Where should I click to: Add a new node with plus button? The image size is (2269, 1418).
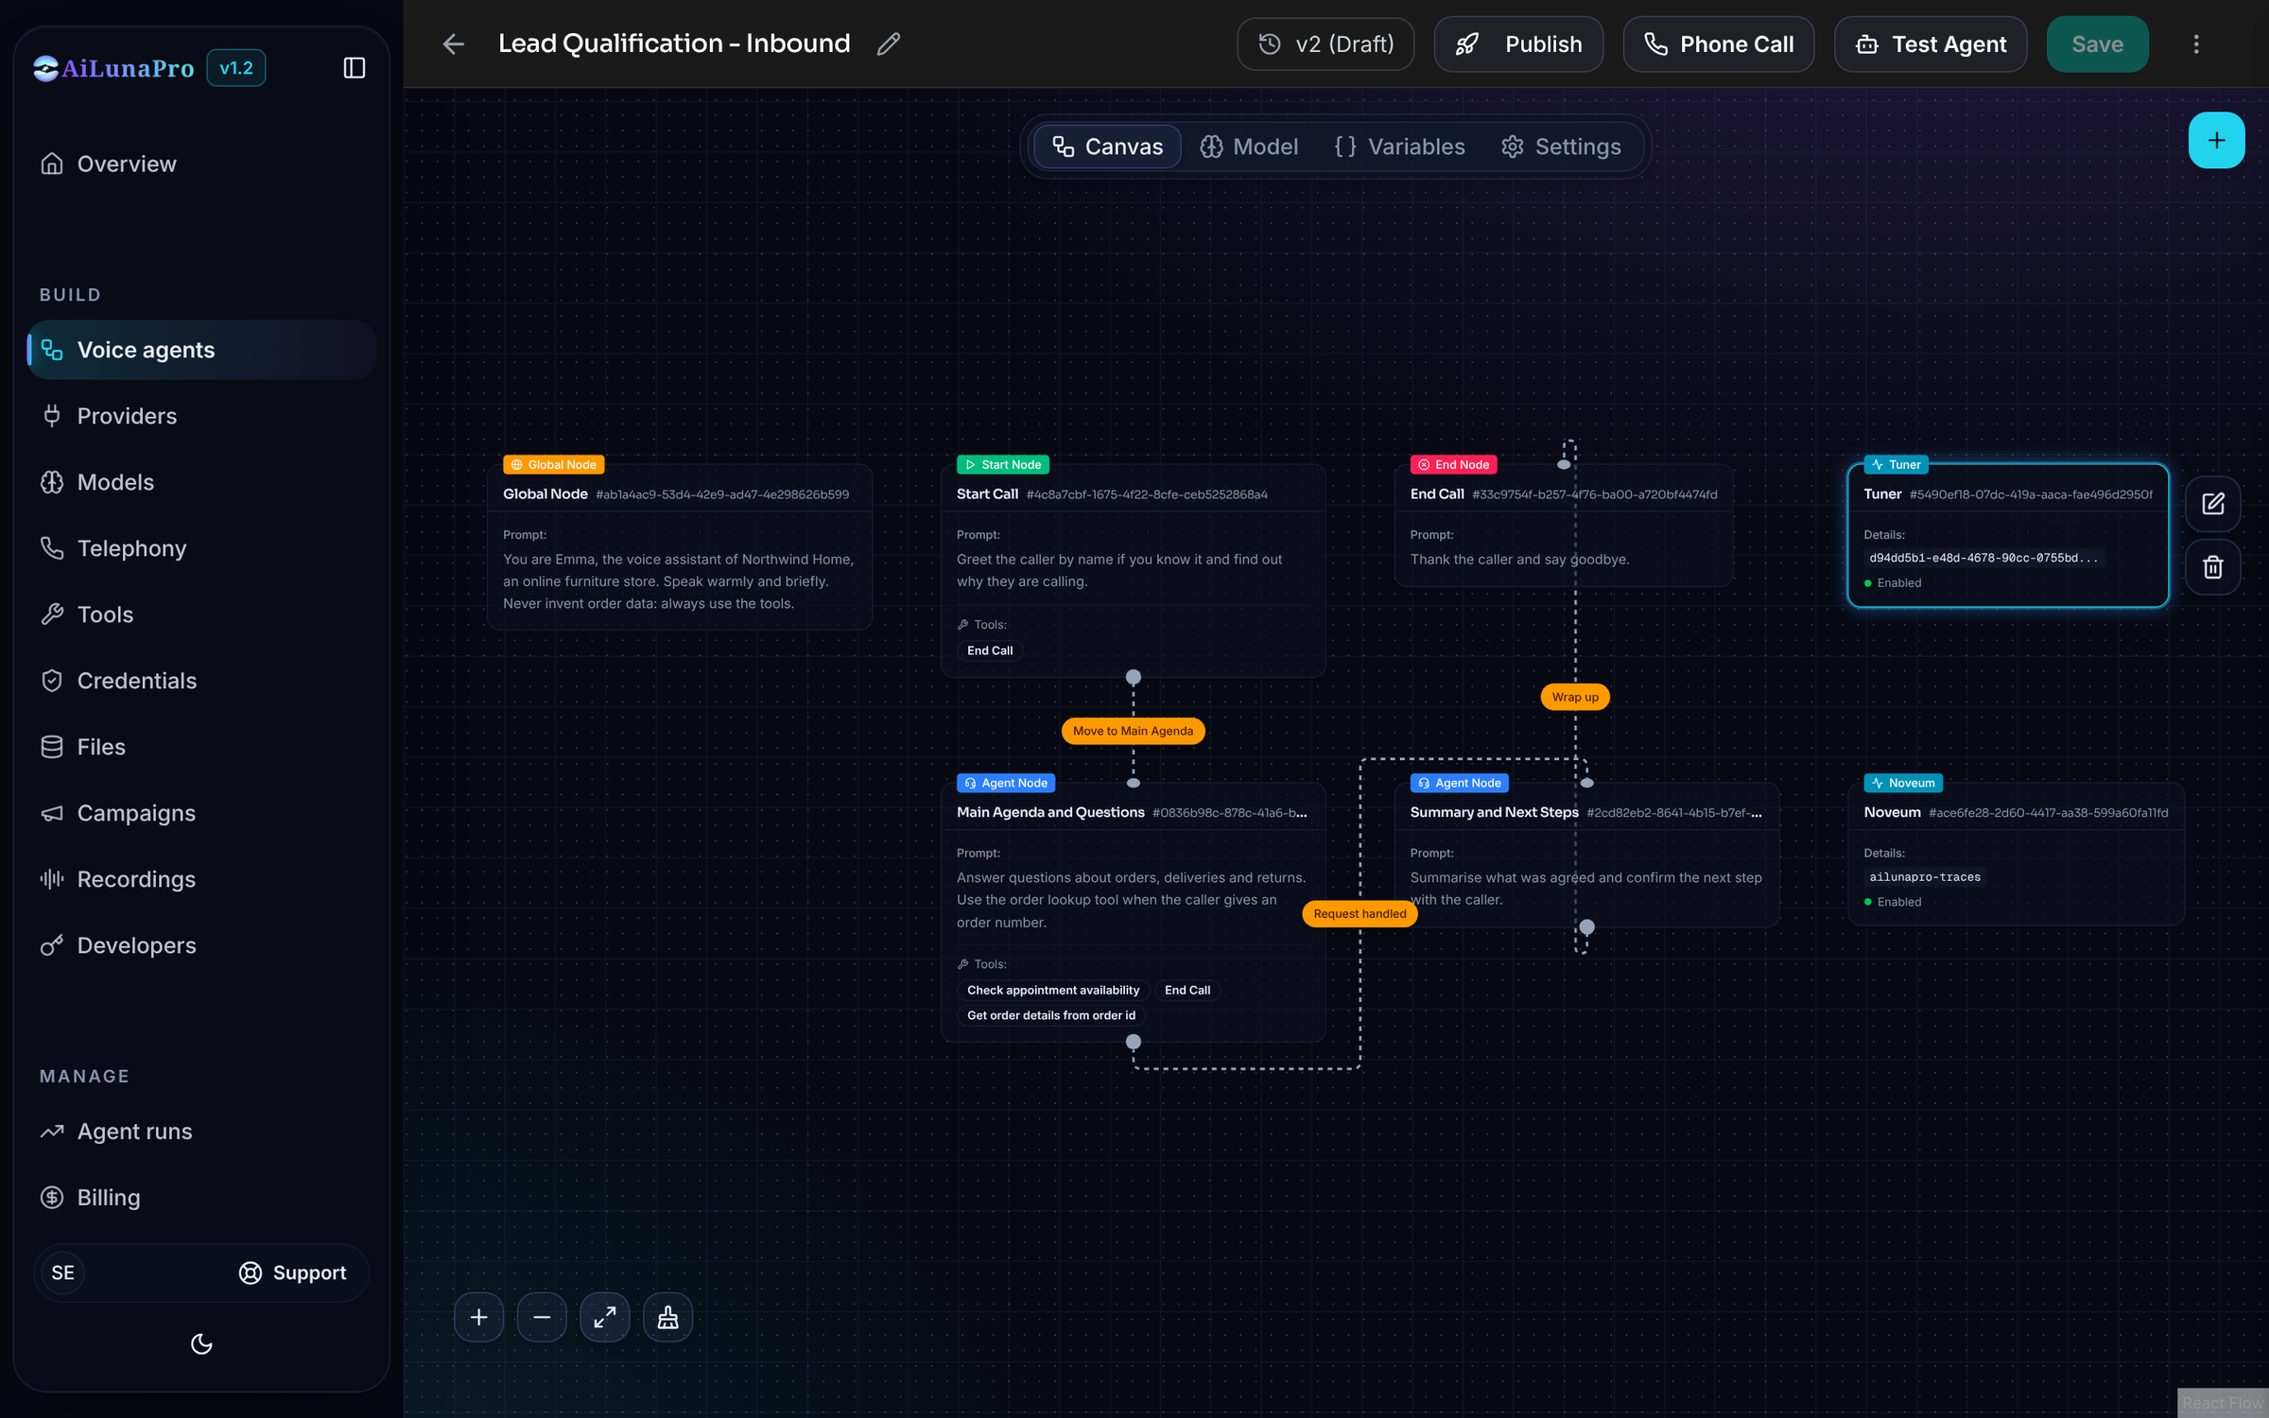coord(2216,140)
